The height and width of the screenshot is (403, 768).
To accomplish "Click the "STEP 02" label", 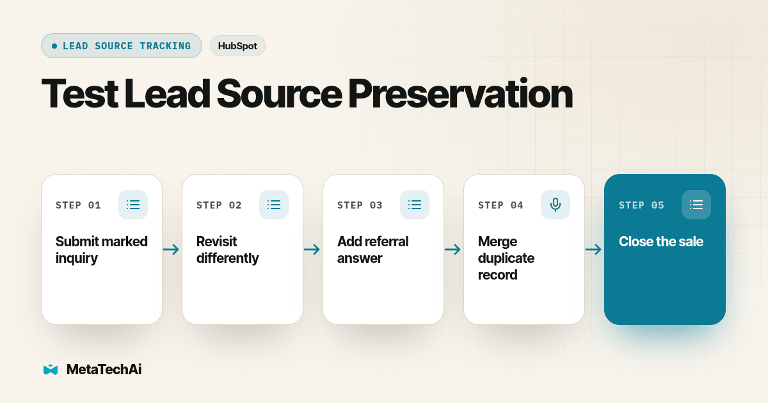I will coord(220,205).
